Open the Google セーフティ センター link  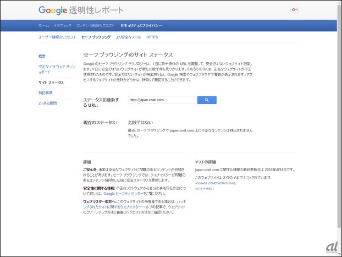pos(124,194)
